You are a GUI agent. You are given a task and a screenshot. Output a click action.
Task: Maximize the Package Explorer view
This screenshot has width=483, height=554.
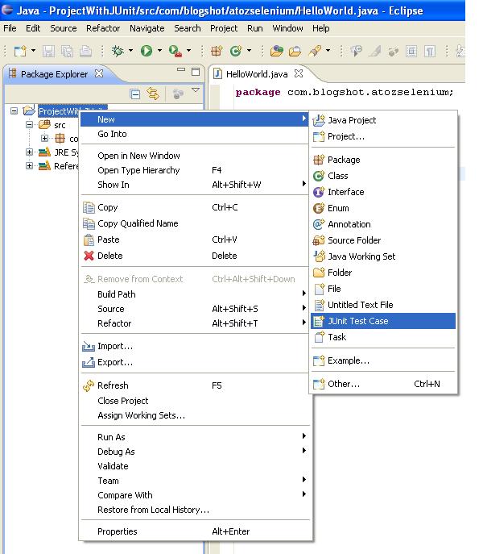(x=196, y=72)
